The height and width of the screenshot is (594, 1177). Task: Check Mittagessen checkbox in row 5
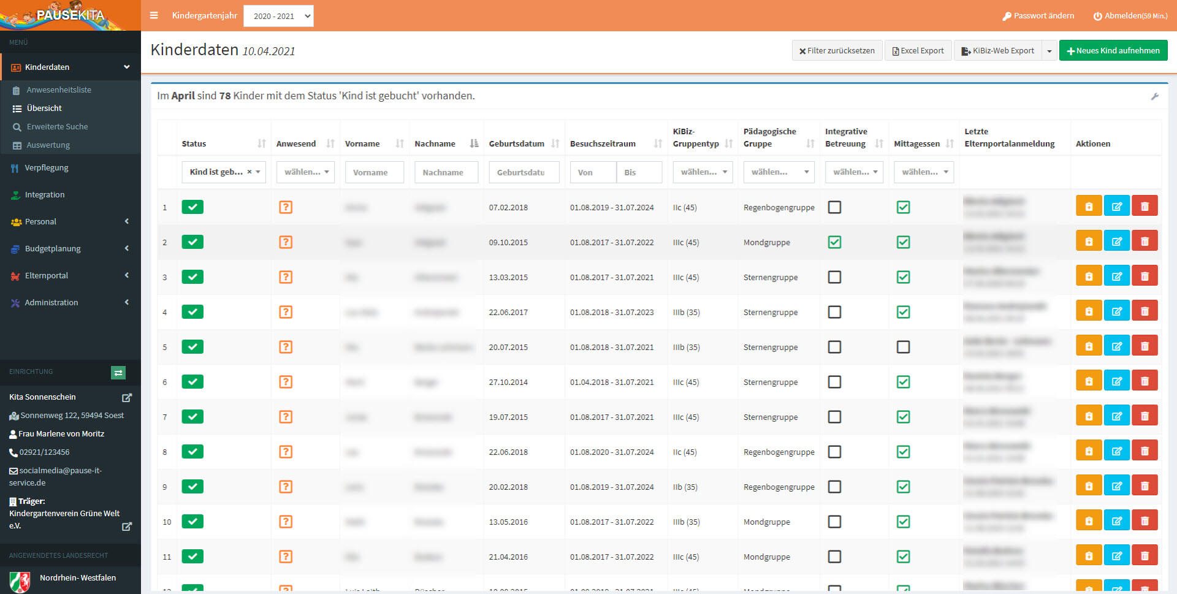[x=903, y=347]
